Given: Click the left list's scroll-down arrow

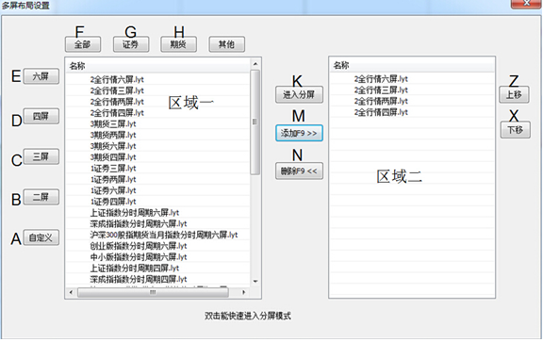Looking at the screenshot, I should [255, 281].
